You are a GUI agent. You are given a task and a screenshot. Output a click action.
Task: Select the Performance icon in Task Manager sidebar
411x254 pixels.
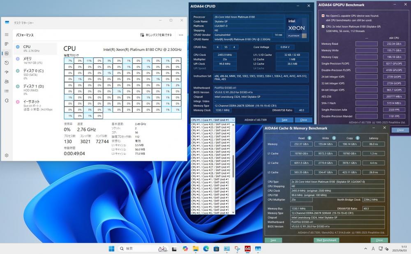pyautogui.click(x=7, y=53)
